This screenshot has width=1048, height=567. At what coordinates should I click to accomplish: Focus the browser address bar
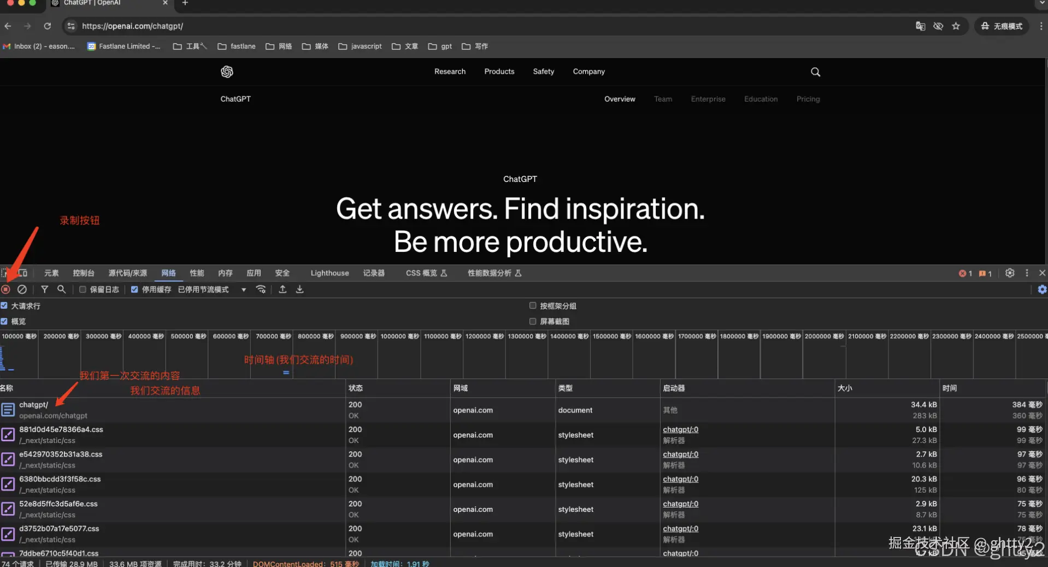pos(492,26)
